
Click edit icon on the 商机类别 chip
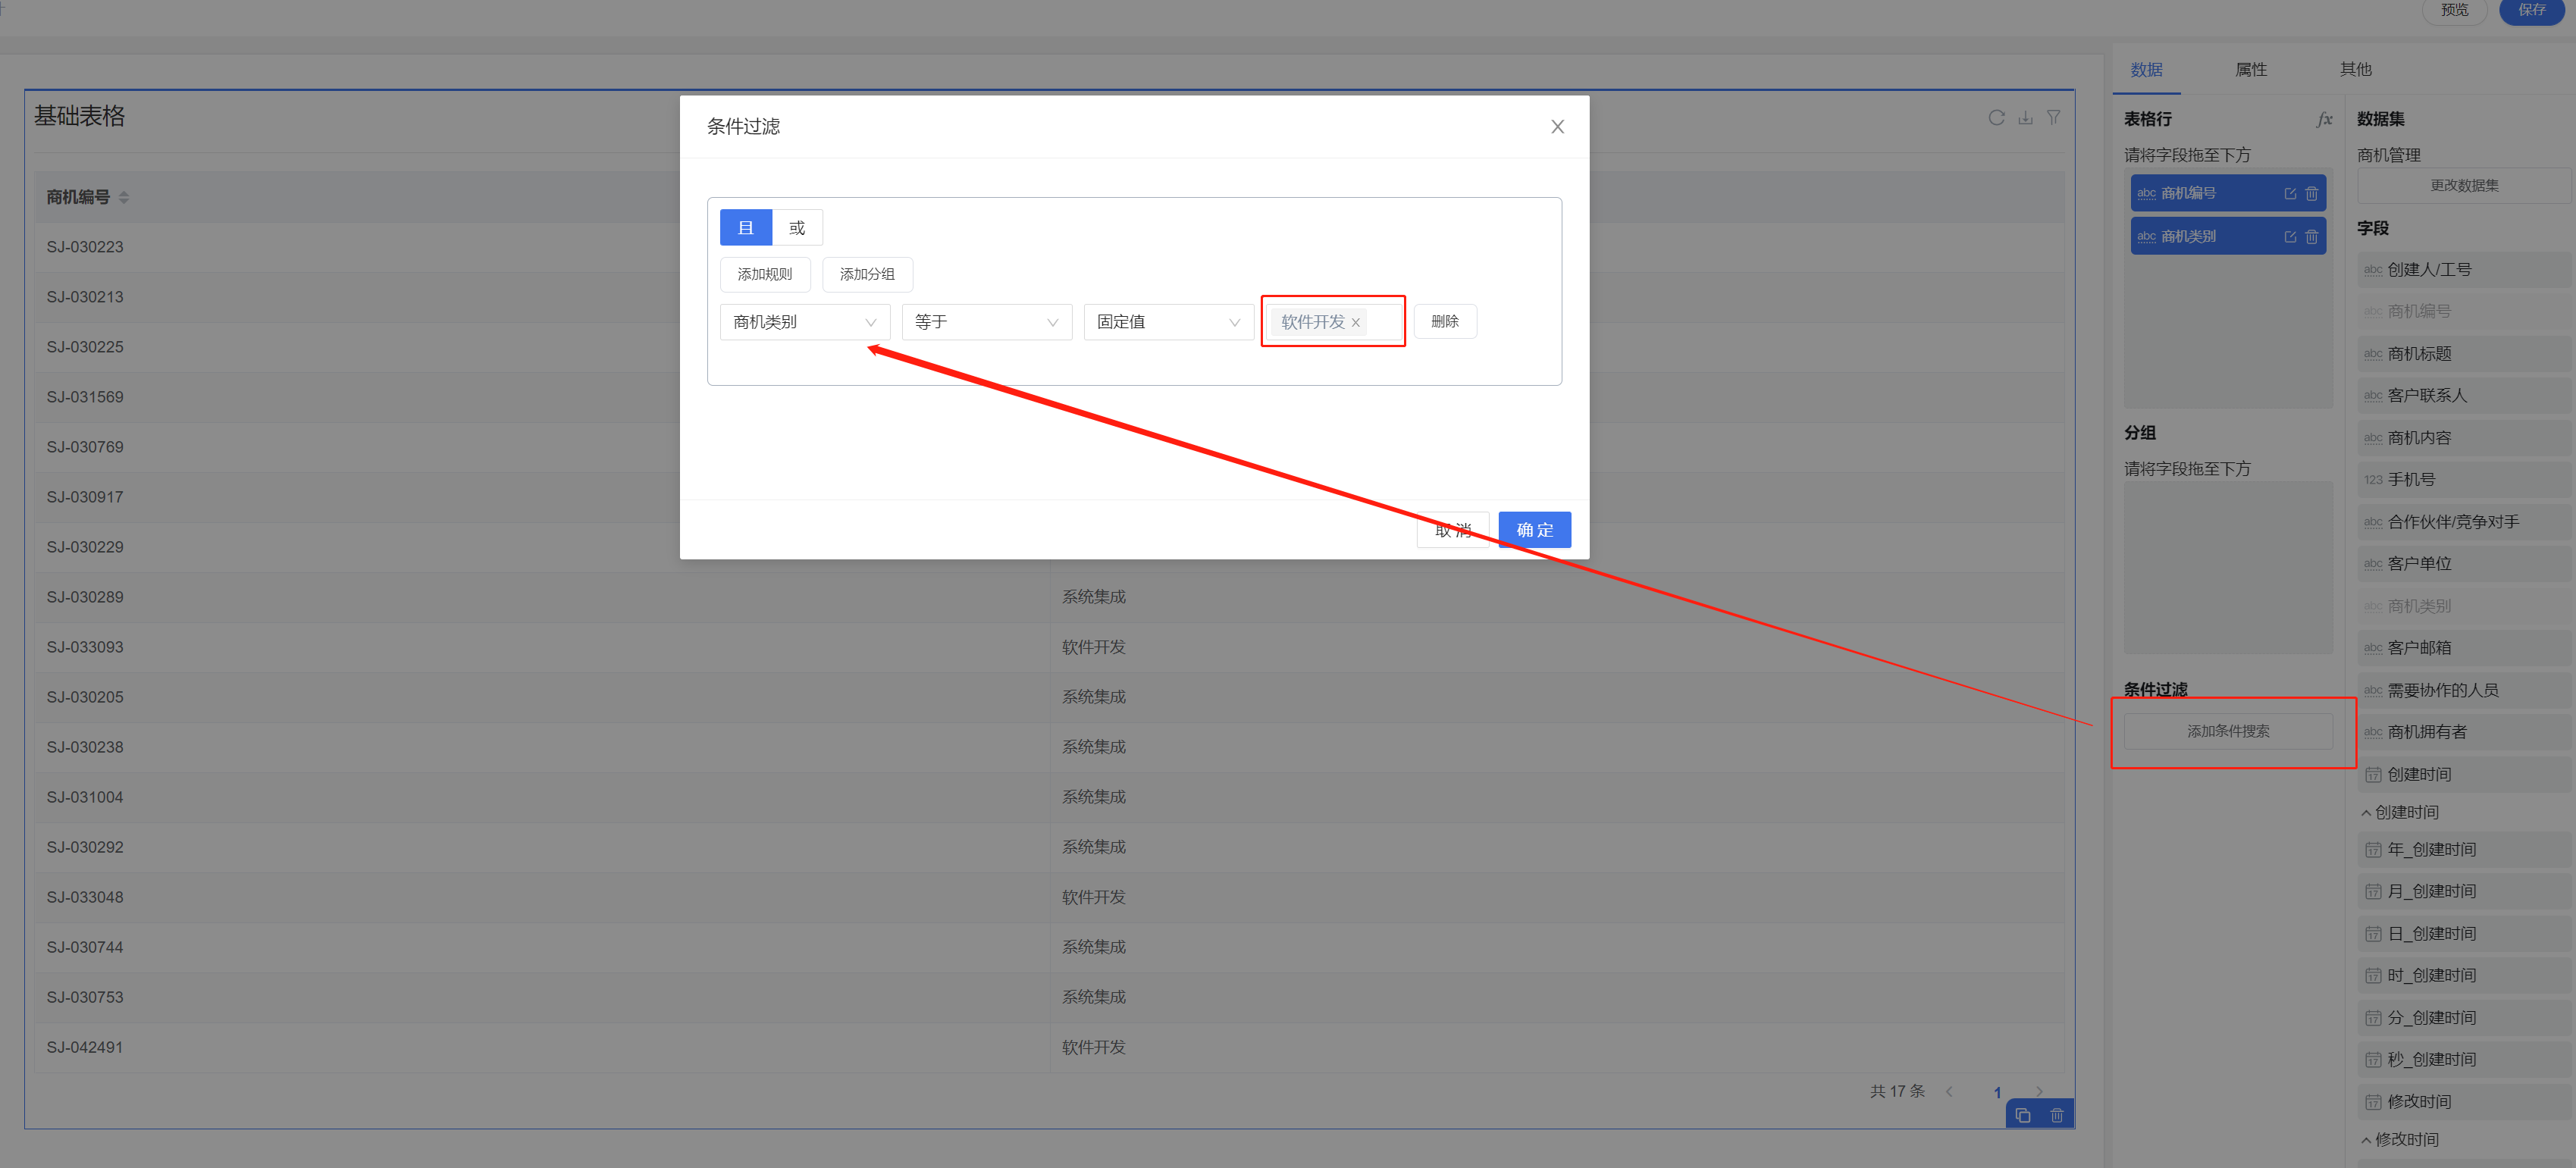tap(2290, 237)
